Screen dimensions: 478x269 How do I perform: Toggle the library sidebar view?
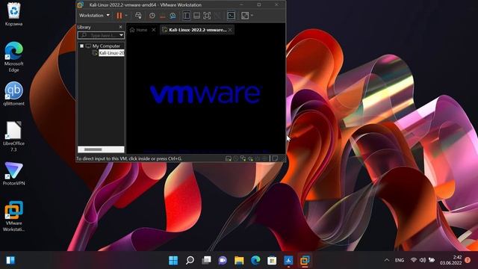coord(187,16)
